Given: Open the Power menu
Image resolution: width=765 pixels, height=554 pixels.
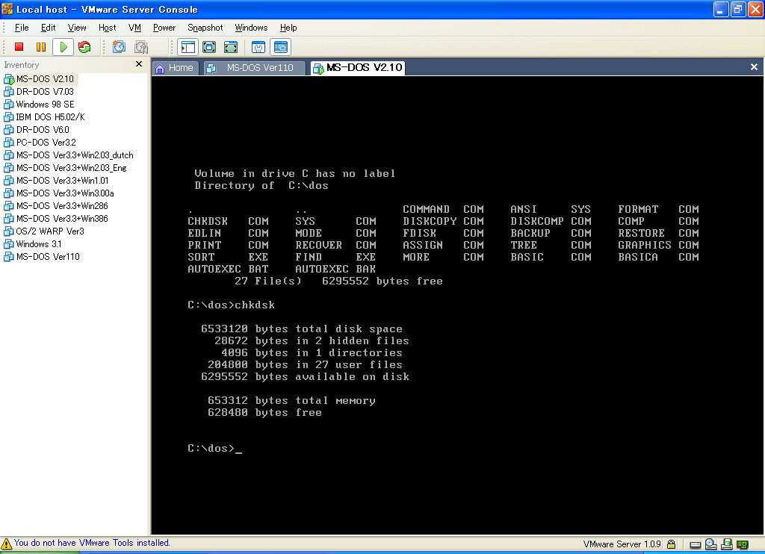Looking at the screenshot, I should (x=164, y=28).
